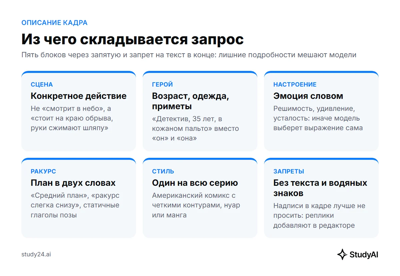Click the «СТИЛЬ» card label
400x276 pixels.
coord(163,171)
